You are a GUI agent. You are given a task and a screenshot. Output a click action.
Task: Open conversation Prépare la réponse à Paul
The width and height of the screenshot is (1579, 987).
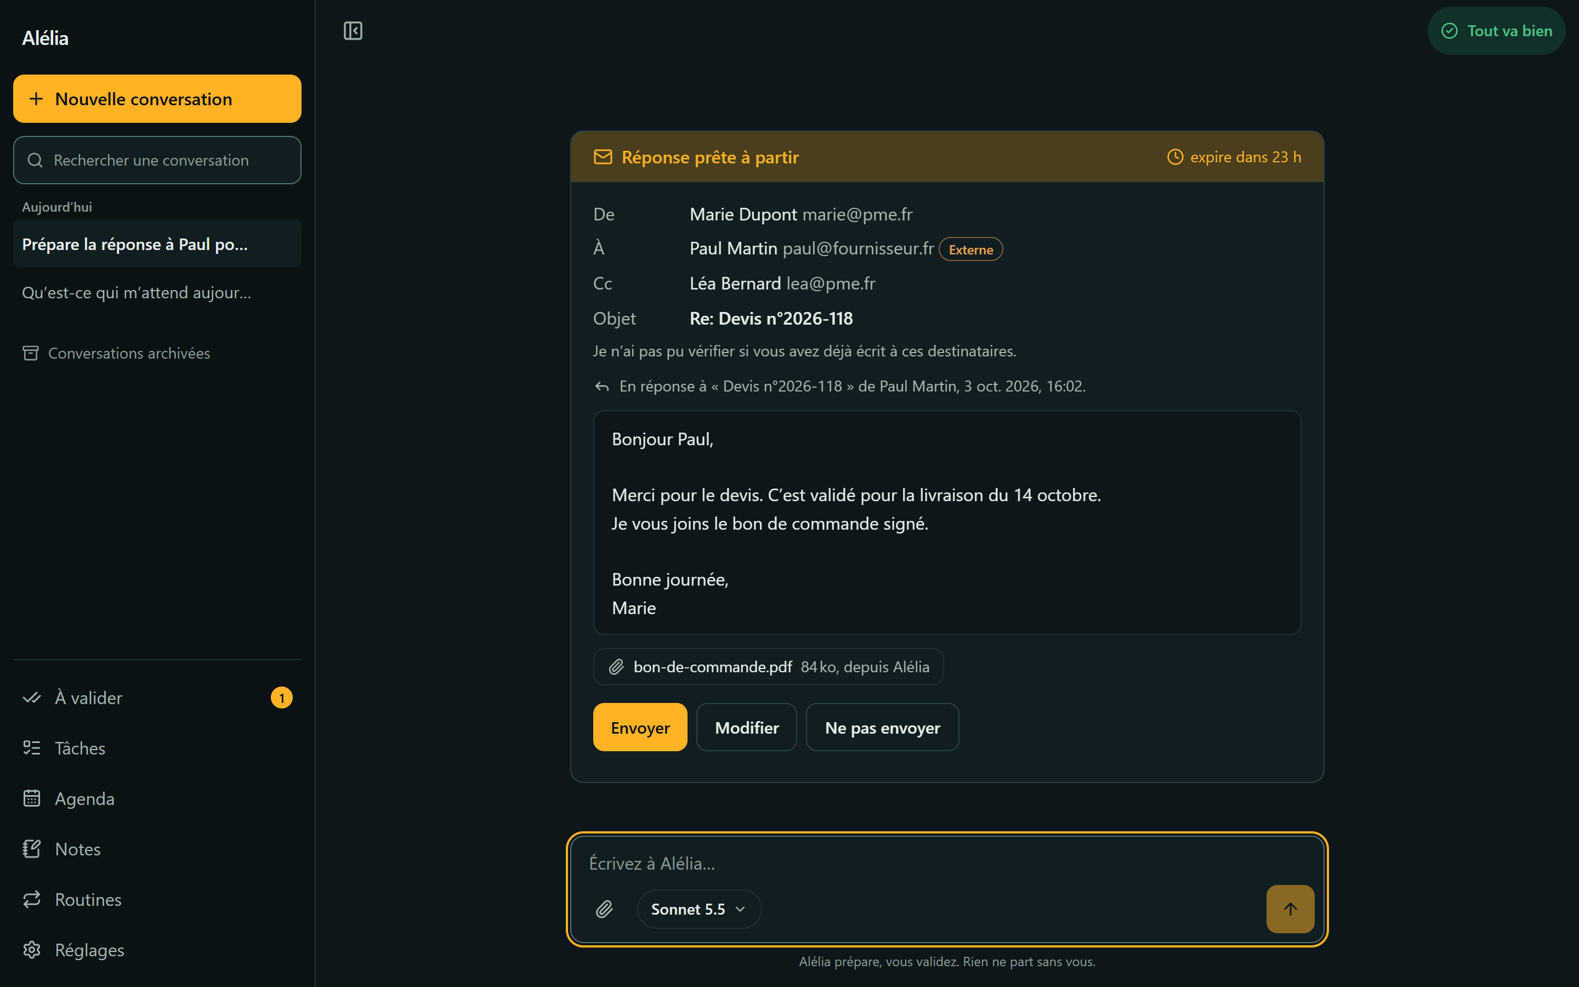click(x=157, y=244)
